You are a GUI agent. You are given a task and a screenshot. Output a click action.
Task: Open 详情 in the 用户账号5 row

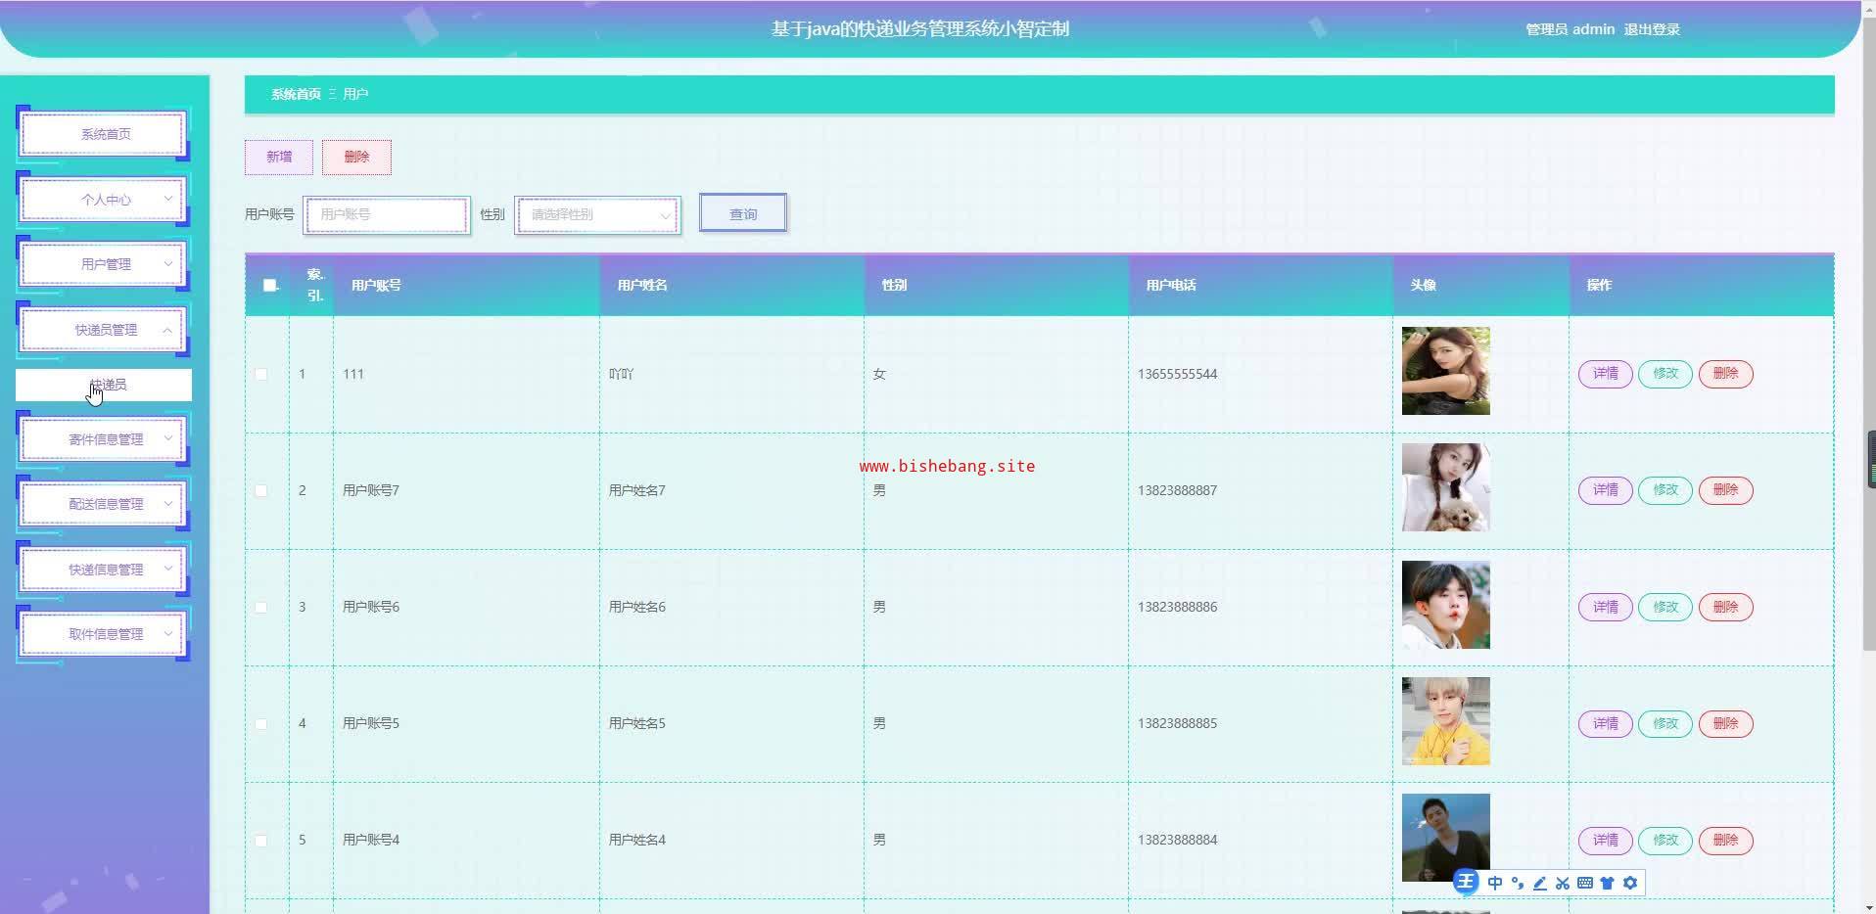[x=1606, y=723]
